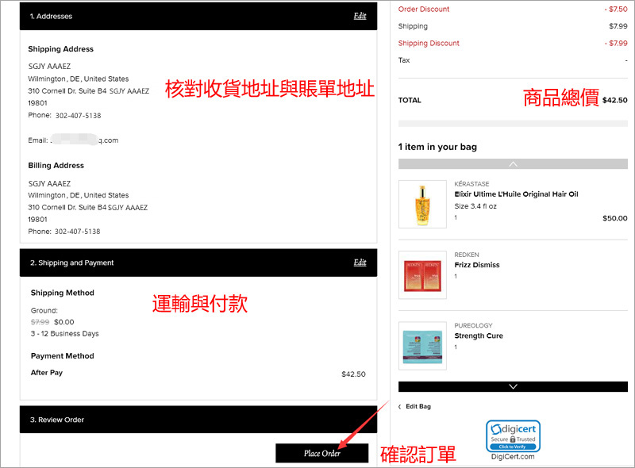
Task: Collapse bag items with the gray up chevron
Action: (x=513, y=164)
